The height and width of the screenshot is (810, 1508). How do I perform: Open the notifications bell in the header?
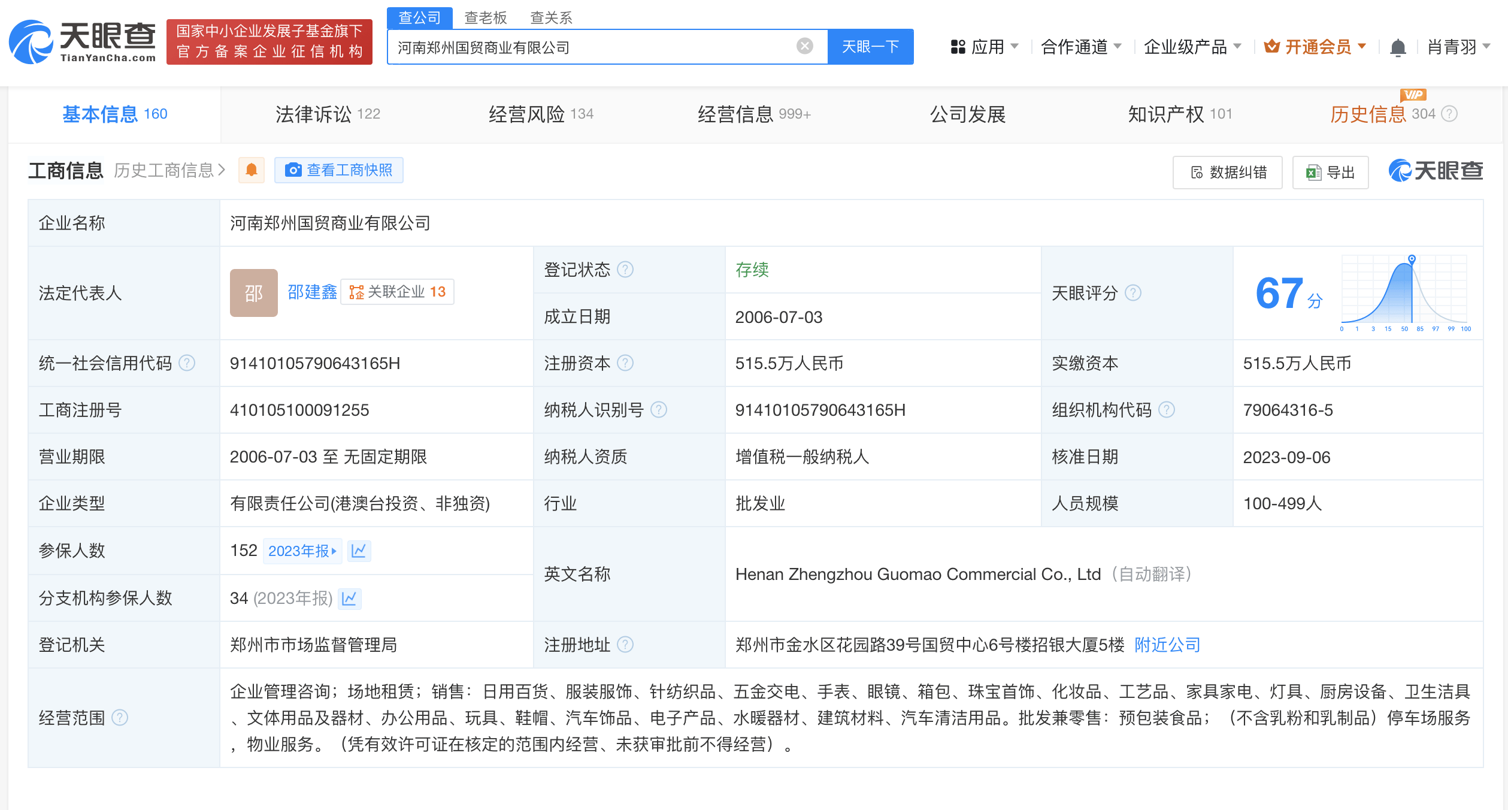click(x=1398, y=47)
